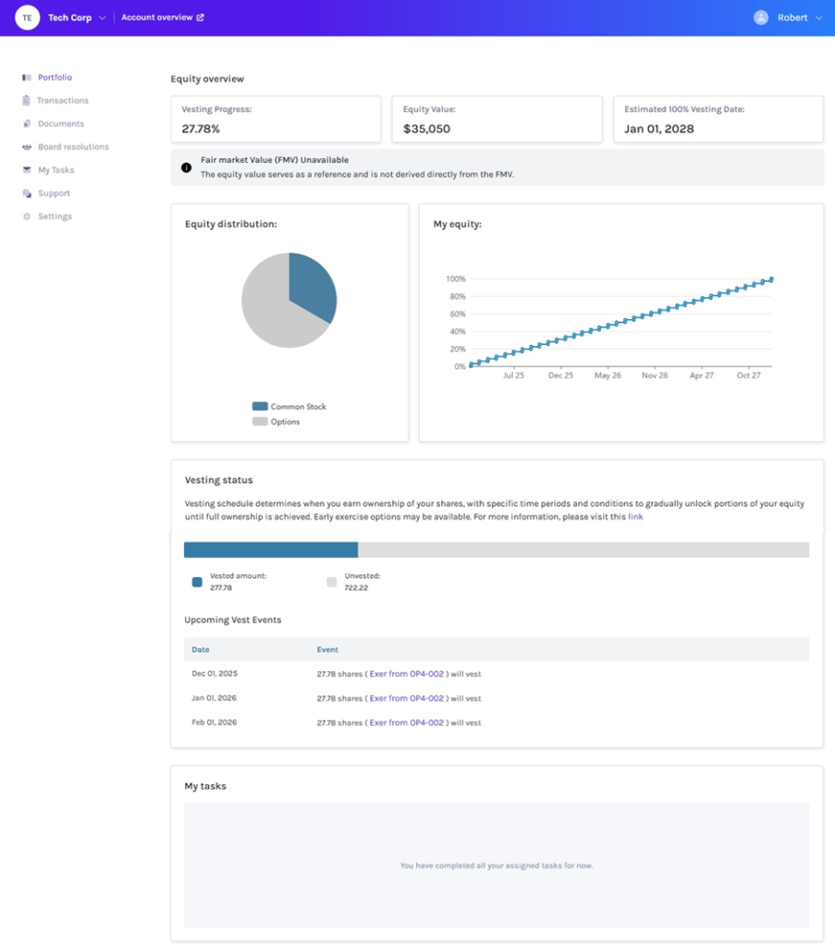Open Exer from OP4-002 for Dec 01, 2025

pos(406,674)
